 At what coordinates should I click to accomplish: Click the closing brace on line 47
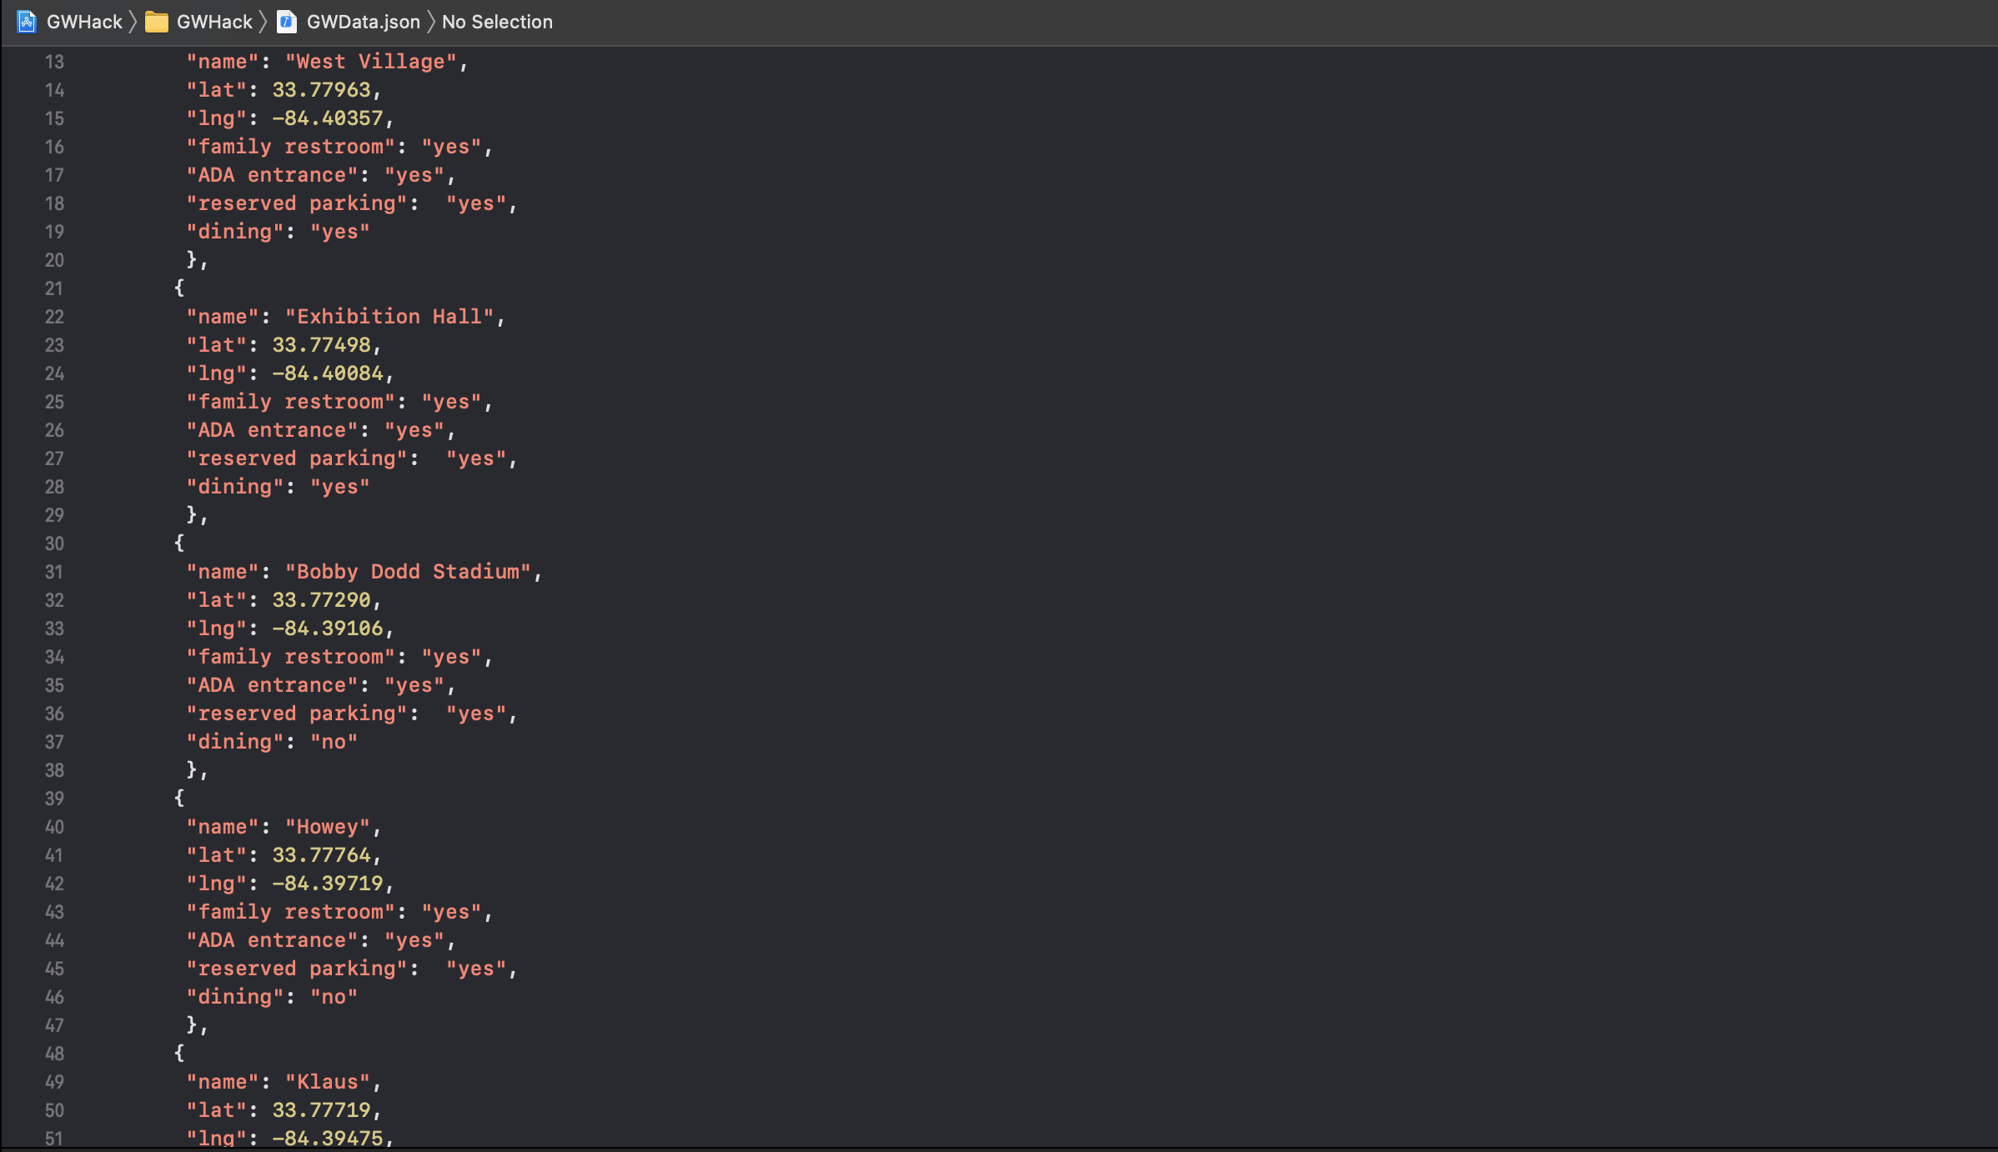(x=192, y=1024)
